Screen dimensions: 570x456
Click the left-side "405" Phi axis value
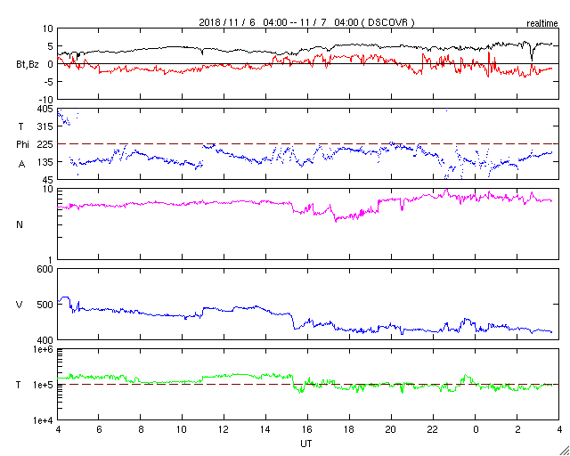click(46, 109)
